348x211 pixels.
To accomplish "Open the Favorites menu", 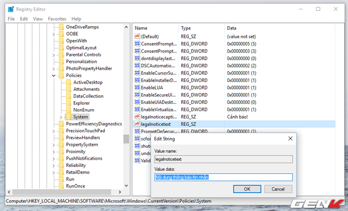I will point(57,19).
